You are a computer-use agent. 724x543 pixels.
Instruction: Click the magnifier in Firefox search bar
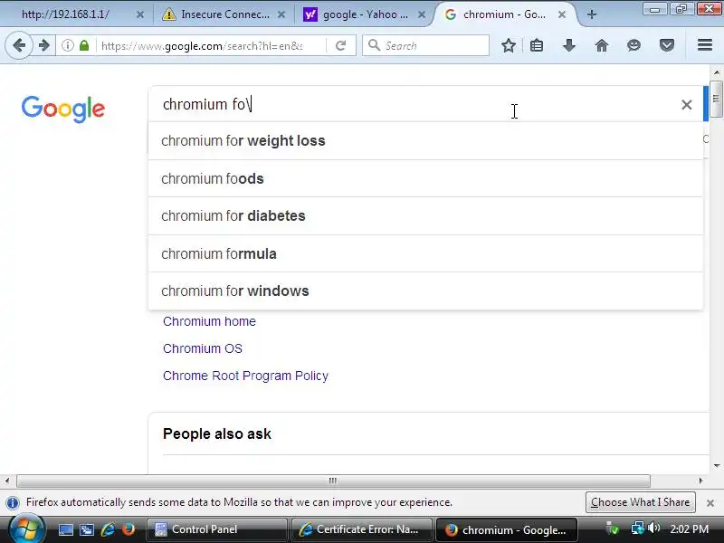374,45
